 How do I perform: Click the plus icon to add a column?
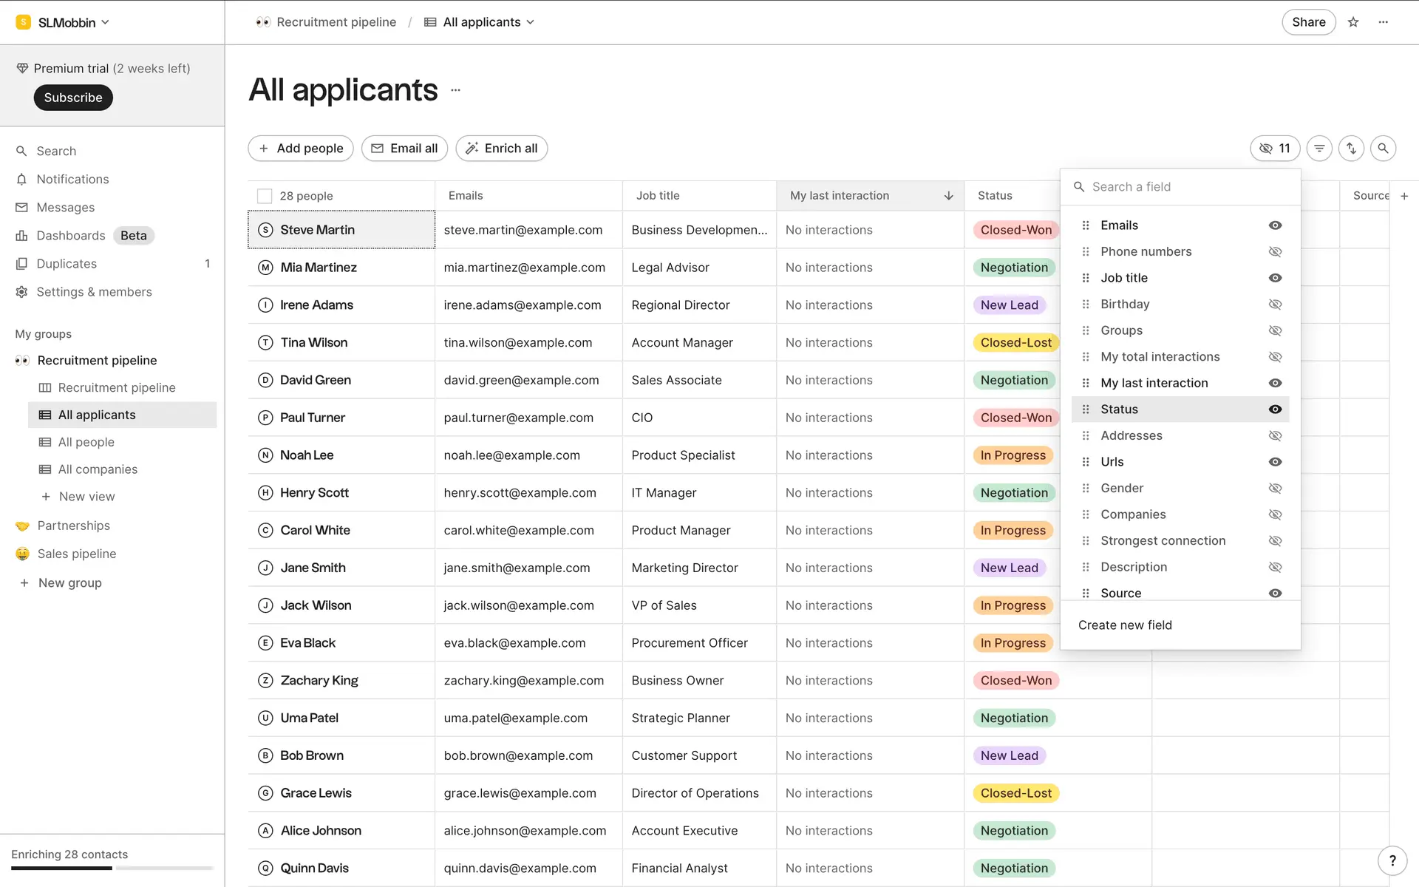(x=1404, y=196)
